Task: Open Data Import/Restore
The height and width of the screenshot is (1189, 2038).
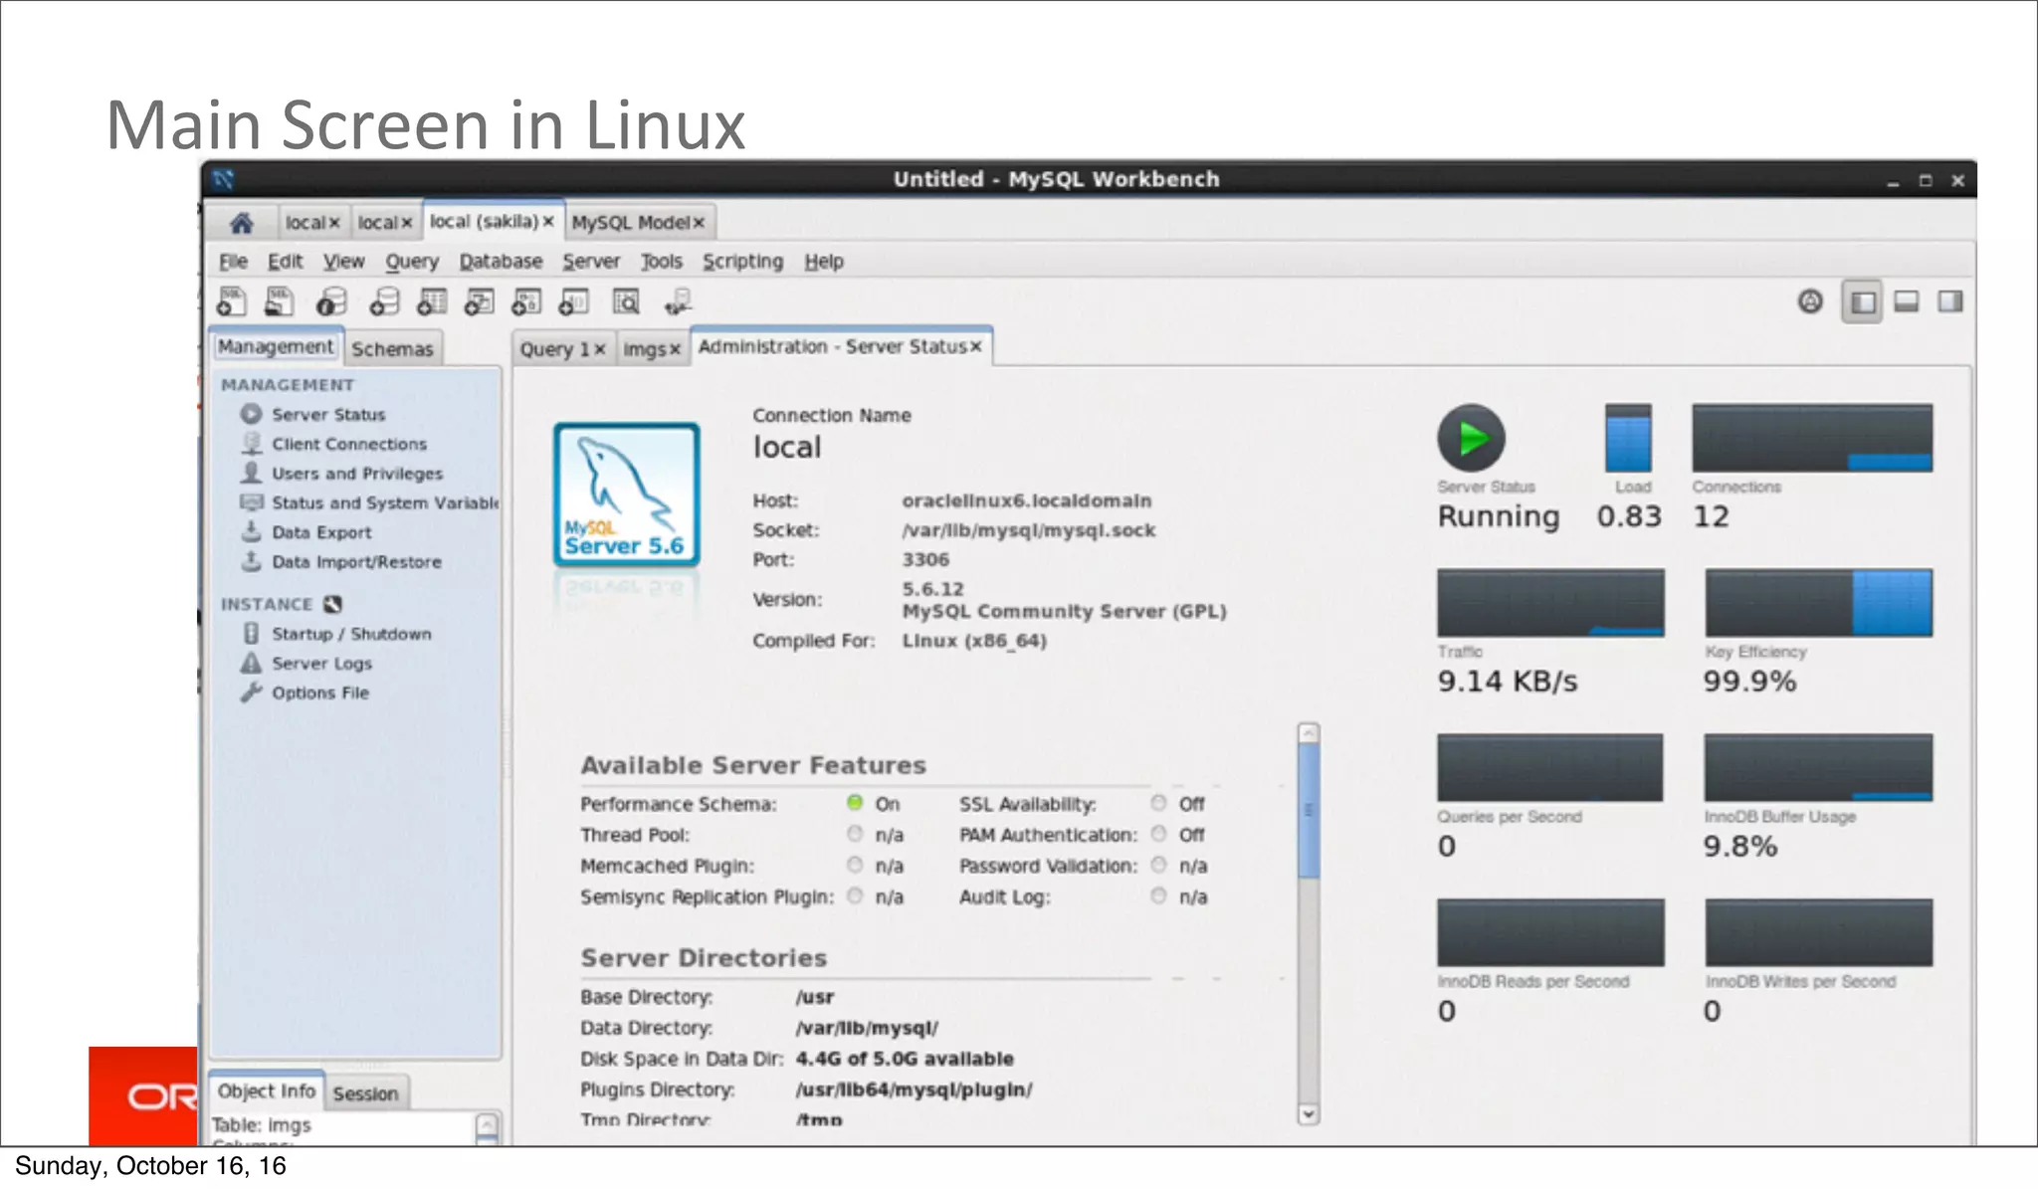Action: coord(355,561)
